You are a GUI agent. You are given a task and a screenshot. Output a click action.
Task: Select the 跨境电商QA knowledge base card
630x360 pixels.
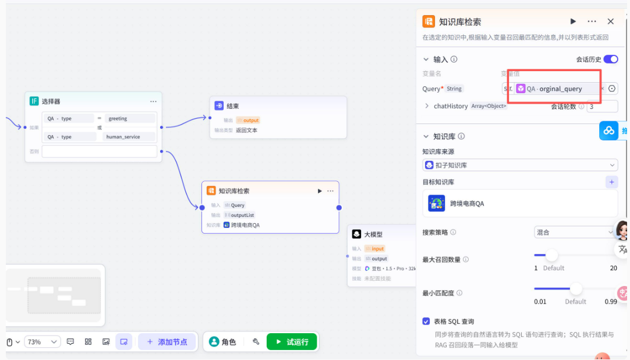click(520, 203)
